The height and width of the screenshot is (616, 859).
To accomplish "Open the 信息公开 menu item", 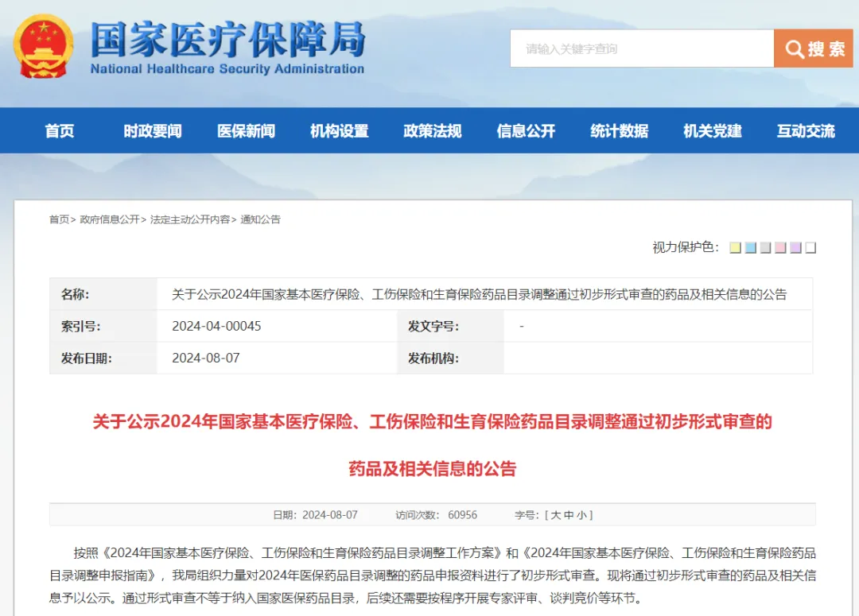I will point(526,131).
